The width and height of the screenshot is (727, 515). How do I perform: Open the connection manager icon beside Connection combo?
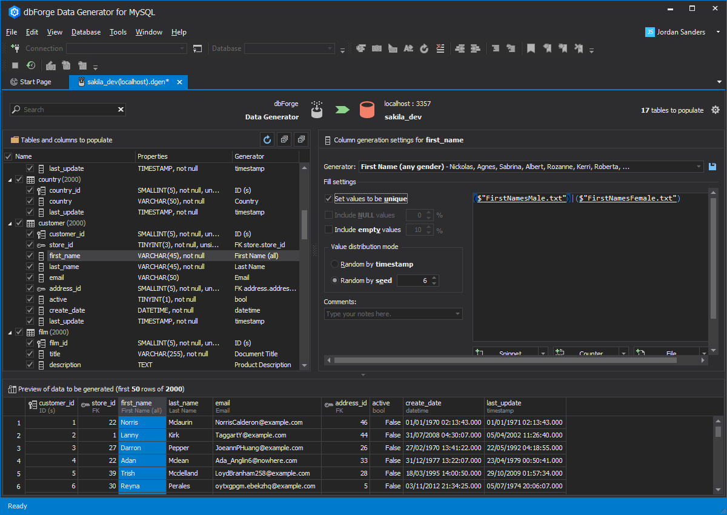[198, 48]
